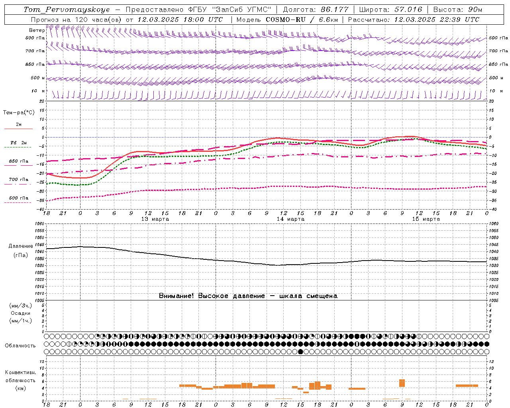Image resolution: width=510 pixels, height=408 pixels.
Task: Select 'Прогноз на 120 часа(ов)' forecast text
Action: point(76,20)
